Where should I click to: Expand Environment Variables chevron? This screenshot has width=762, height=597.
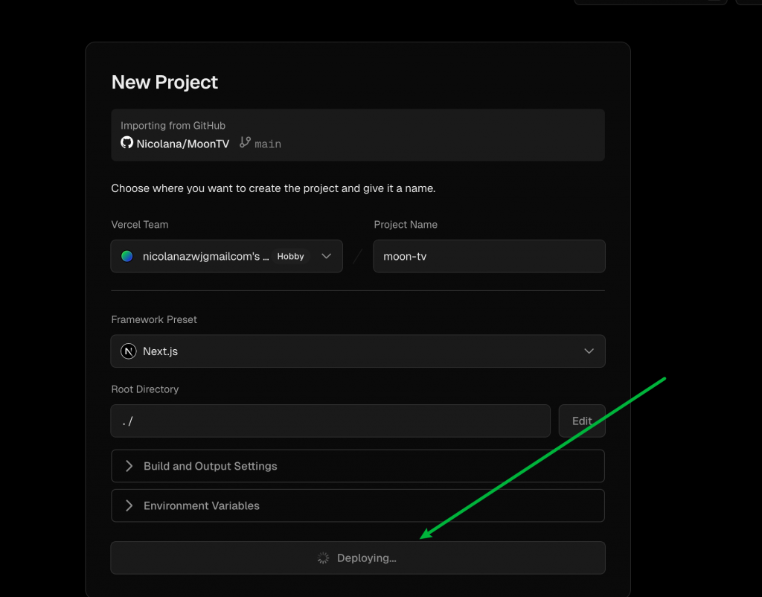129,505
